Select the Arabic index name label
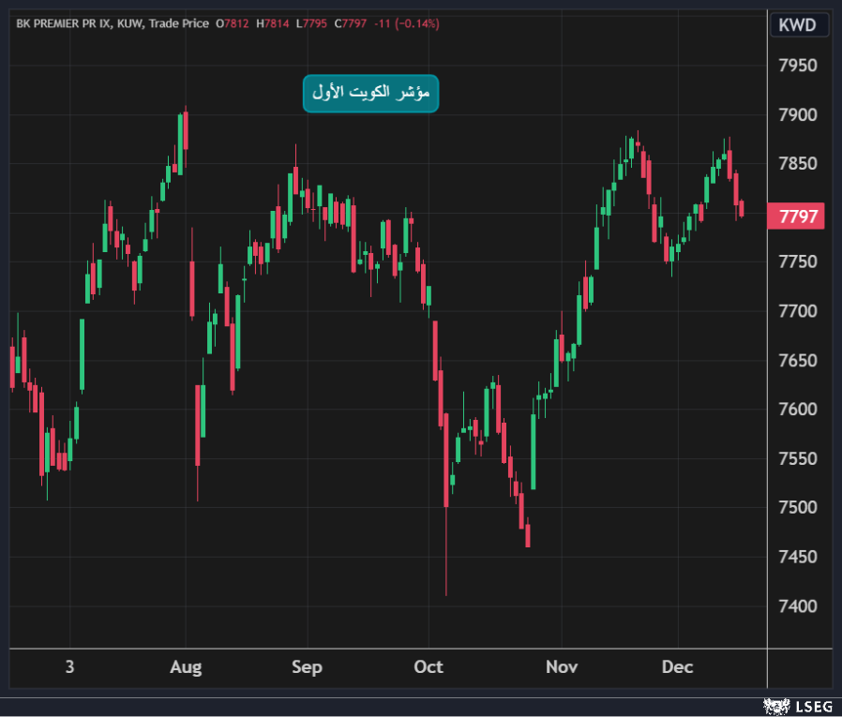 tap(370, 94)
